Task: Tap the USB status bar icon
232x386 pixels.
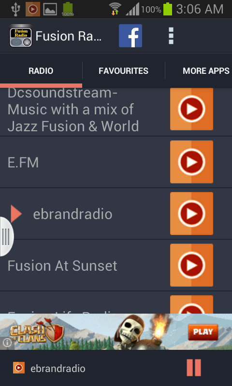Action: click(x=15, y=9)
